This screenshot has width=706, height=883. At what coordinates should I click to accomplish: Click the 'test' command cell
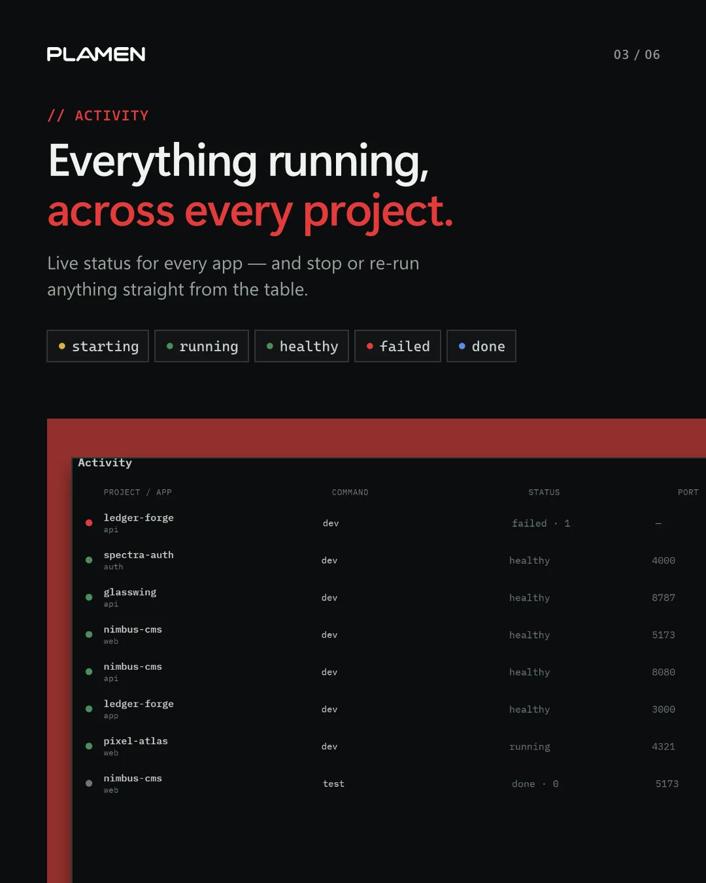tap(333, 784)
